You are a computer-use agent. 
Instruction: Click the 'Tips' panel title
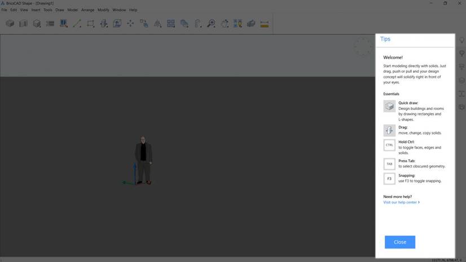(x=385, y=39)
